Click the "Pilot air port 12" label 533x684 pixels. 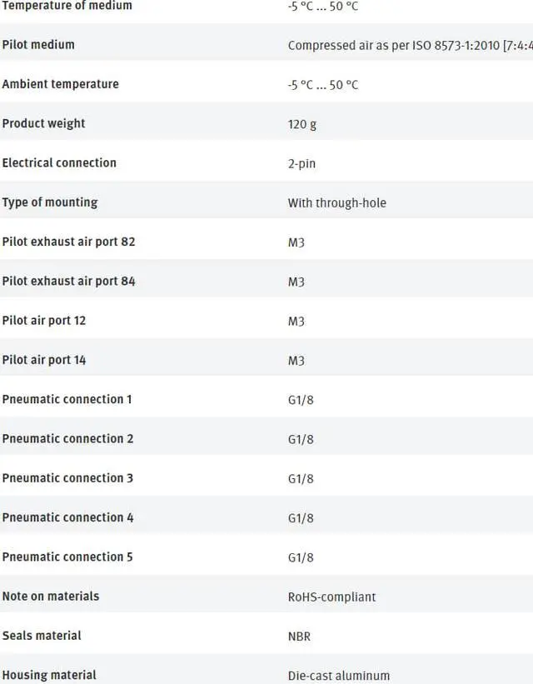pyautogui.click(x=44, y=321)
